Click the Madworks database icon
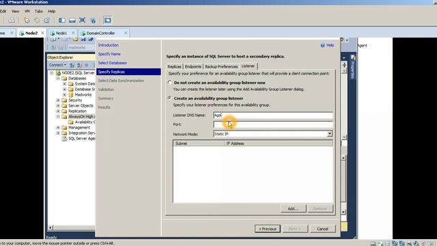This screenshot has height=246, width=437. 71,95
